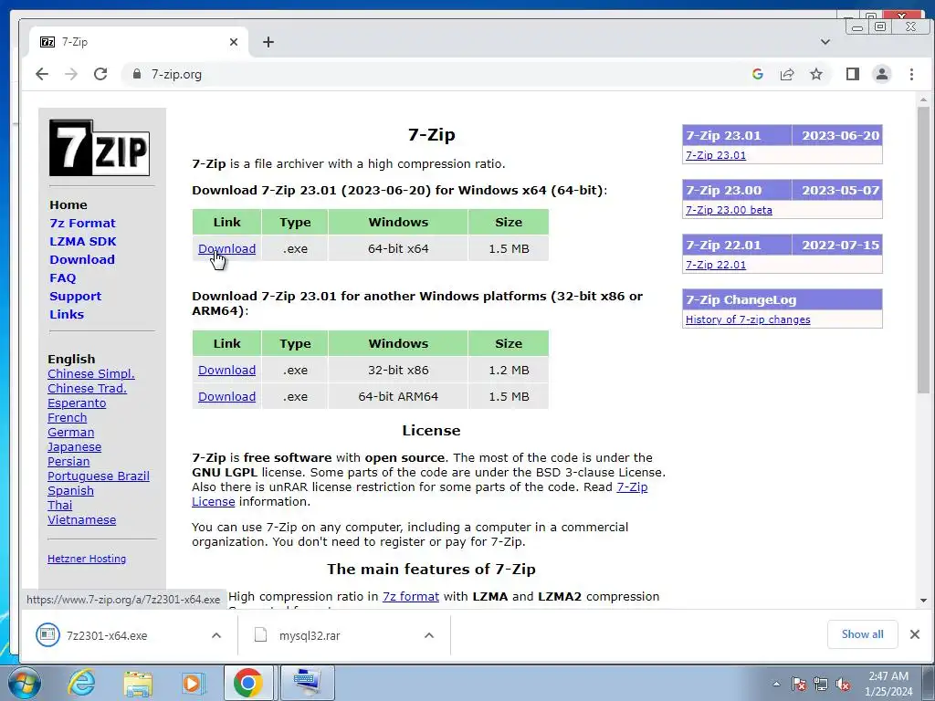This screenshot has height=701, width=935.
Task: Switch language to German
Action: pos(71,432)
